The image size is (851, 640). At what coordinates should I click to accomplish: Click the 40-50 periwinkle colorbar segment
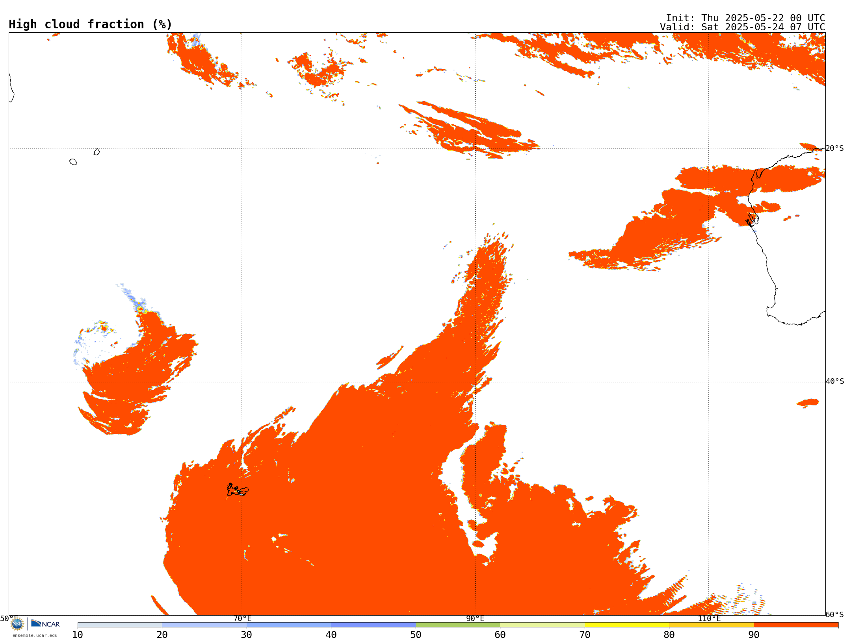tap(373, 625)
